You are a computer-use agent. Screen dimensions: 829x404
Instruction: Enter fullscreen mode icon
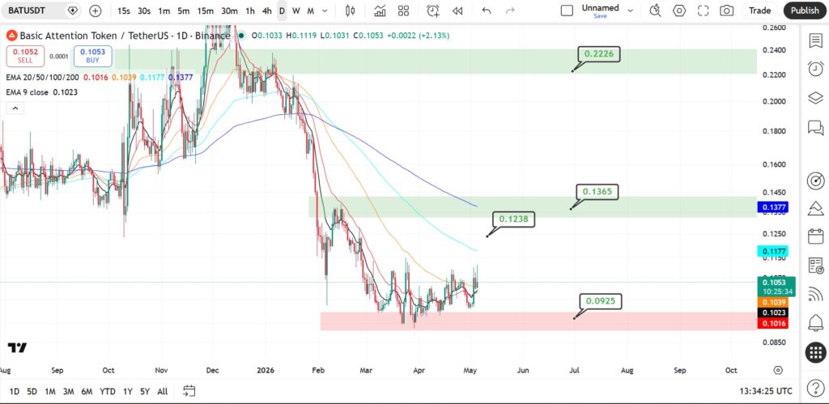tap(704, 11)
